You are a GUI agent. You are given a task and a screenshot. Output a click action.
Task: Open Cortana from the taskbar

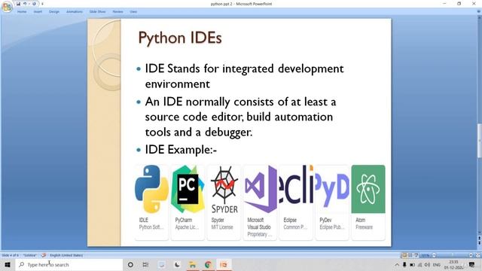tap(130, 264)
